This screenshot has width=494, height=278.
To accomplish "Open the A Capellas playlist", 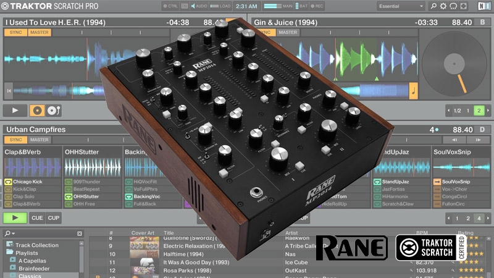I will (x=32, y=261).
